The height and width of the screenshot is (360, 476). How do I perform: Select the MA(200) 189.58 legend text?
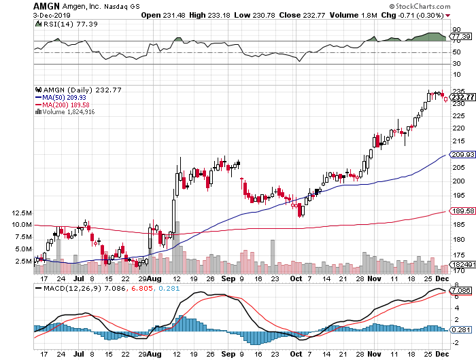coord(66,105)
